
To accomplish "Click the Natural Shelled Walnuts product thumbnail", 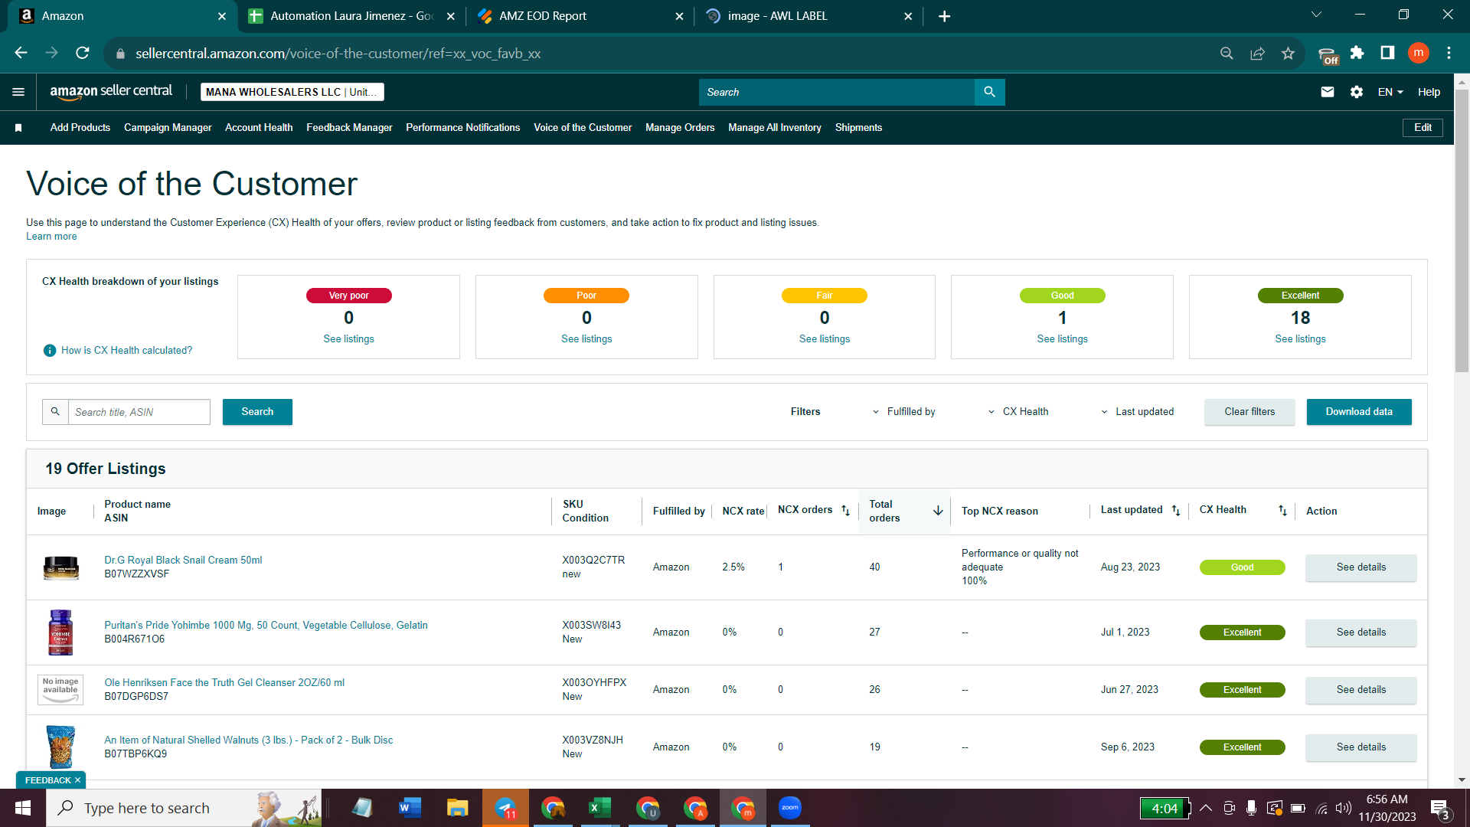I will pyautogui.click(x=60, y=747).
